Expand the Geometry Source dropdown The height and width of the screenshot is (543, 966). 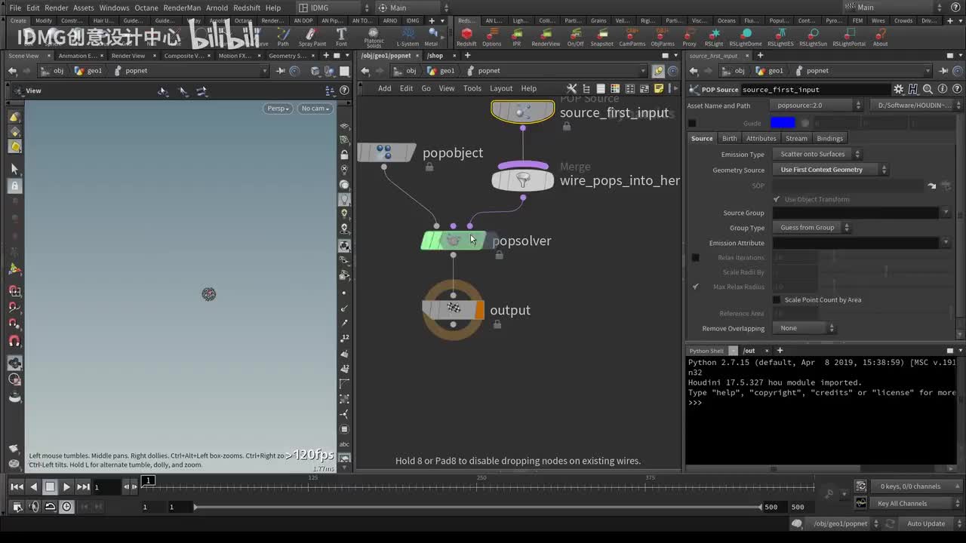(830, 170)
